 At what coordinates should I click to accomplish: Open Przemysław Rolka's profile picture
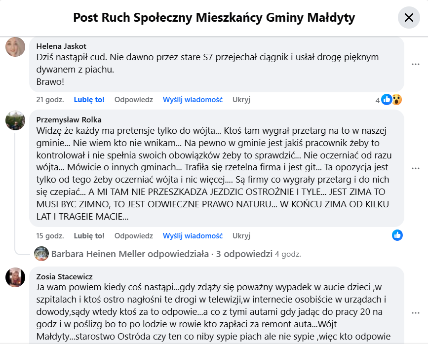[x=15, y=120]
